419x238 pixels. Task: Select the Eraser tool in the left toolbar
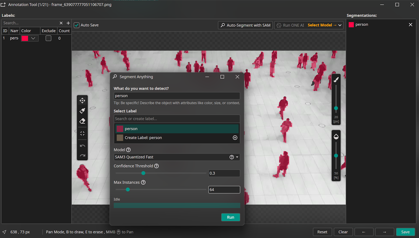(x=82, y=121)
